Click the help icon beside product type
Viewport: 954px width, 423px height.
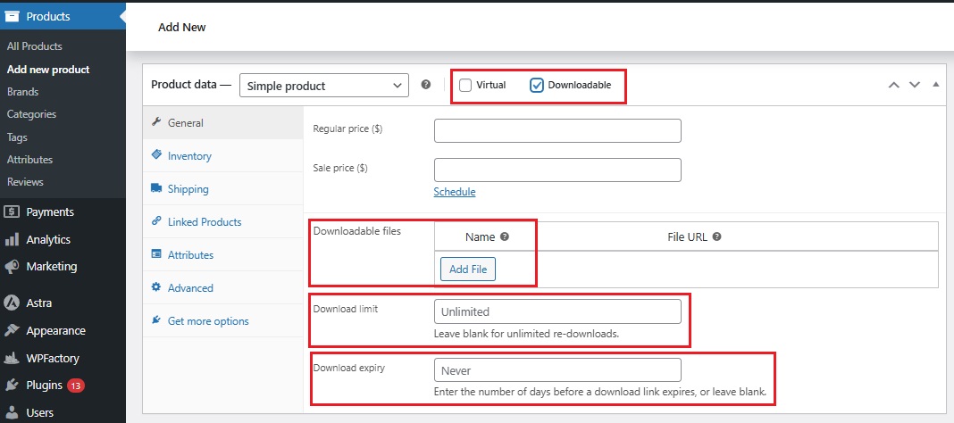click(x=426, y=85)
